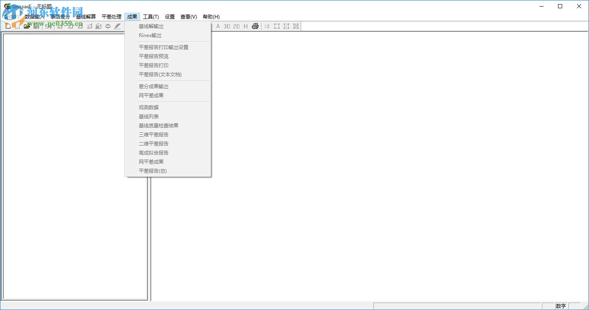This screenshot has height=310, width=589.
Task: Click the H toolbar icon
Action: tap(246, 26)
